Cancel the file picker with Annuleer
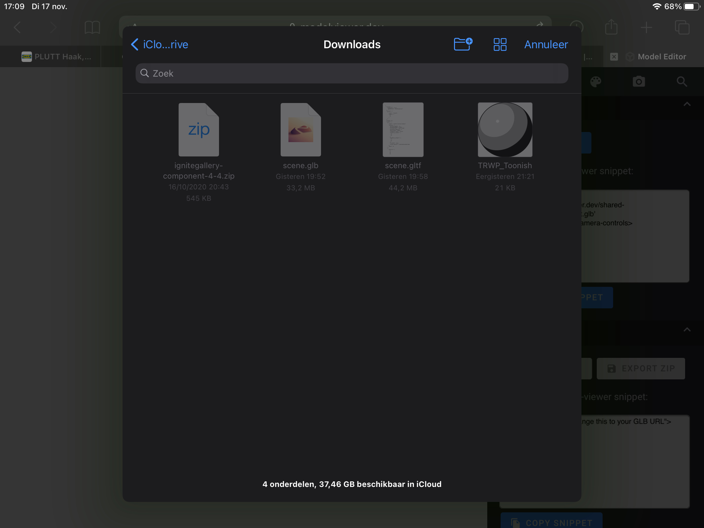Image resolution: width=704 pixels, height=528 pixels. point(545,44)
